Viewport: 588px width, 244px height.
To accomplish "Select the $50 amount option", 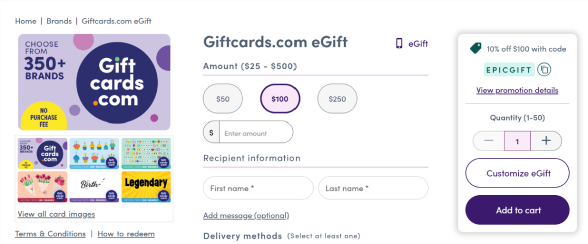I will pyautogui.click(x=223, y=99).
